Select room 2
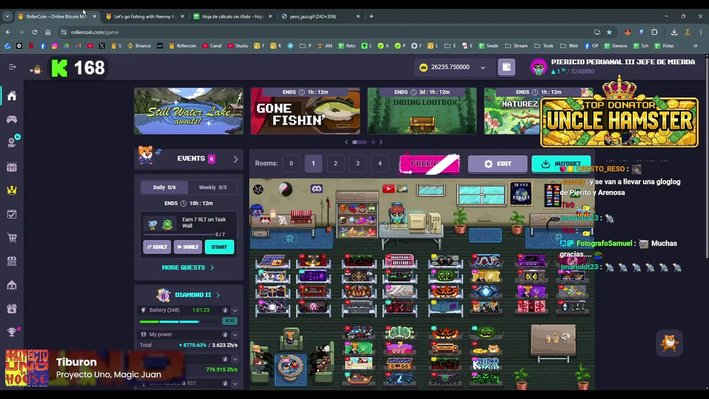The width and height of the screenshot is (709, 399). [335, 163]
